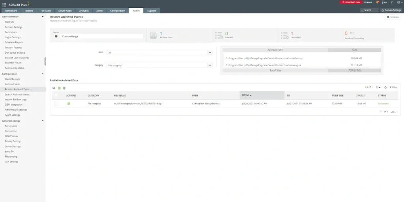Screen dimensions: 404x202
Task: Select the checkbox for the AUDFileIntegrityMonitor row
Action: click(x=56, y=104)
